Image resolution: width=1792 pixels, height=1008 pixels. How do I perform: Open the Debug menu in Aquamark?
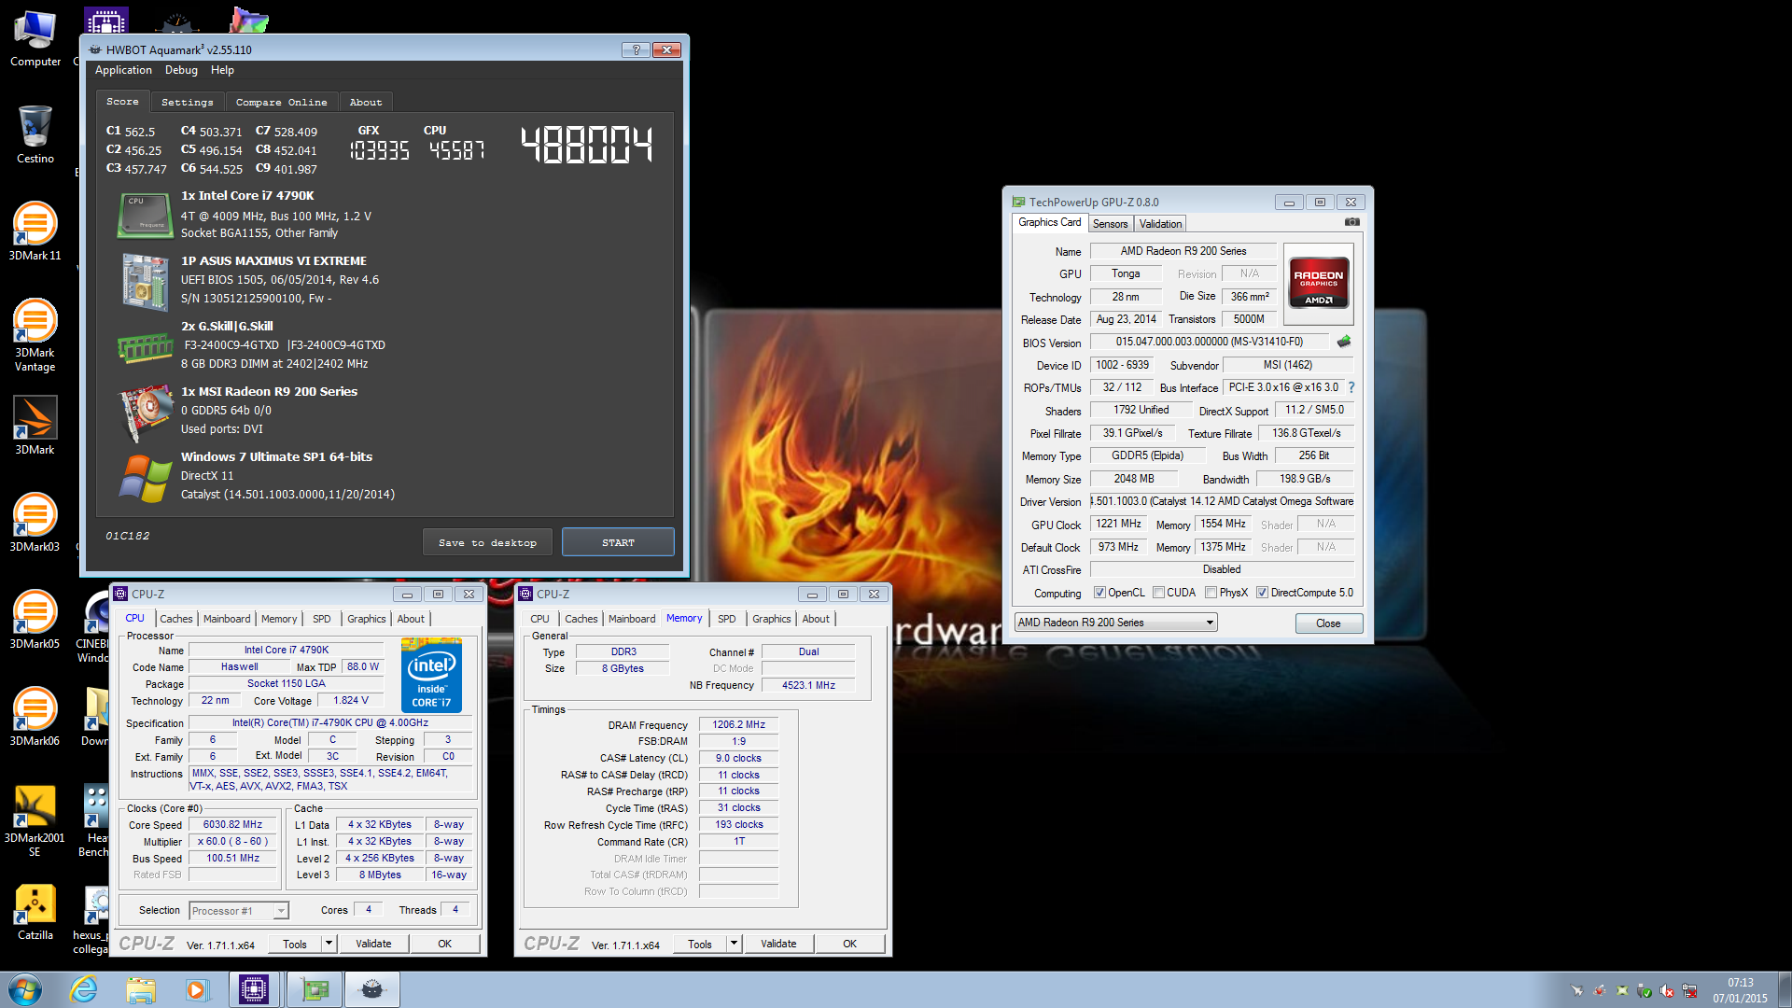click(x=181, y=70)
